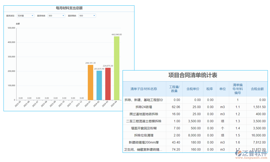
Task: Click the 每月材料支出总额 panel title
Action: (69, 8)
